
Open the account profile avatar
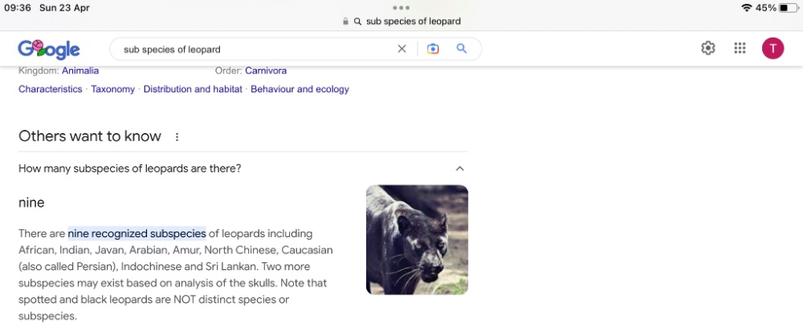tap(772, 49)
